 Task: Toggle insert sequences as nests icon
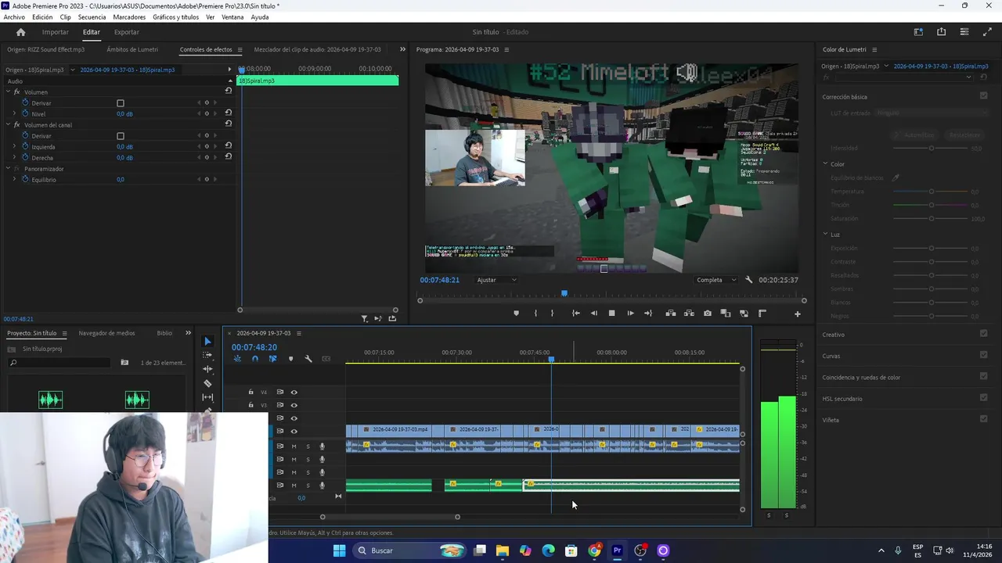click(237, 359)
